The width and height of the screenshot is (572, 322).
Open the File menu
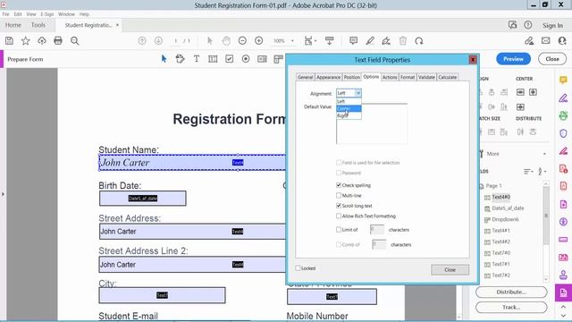6,14
